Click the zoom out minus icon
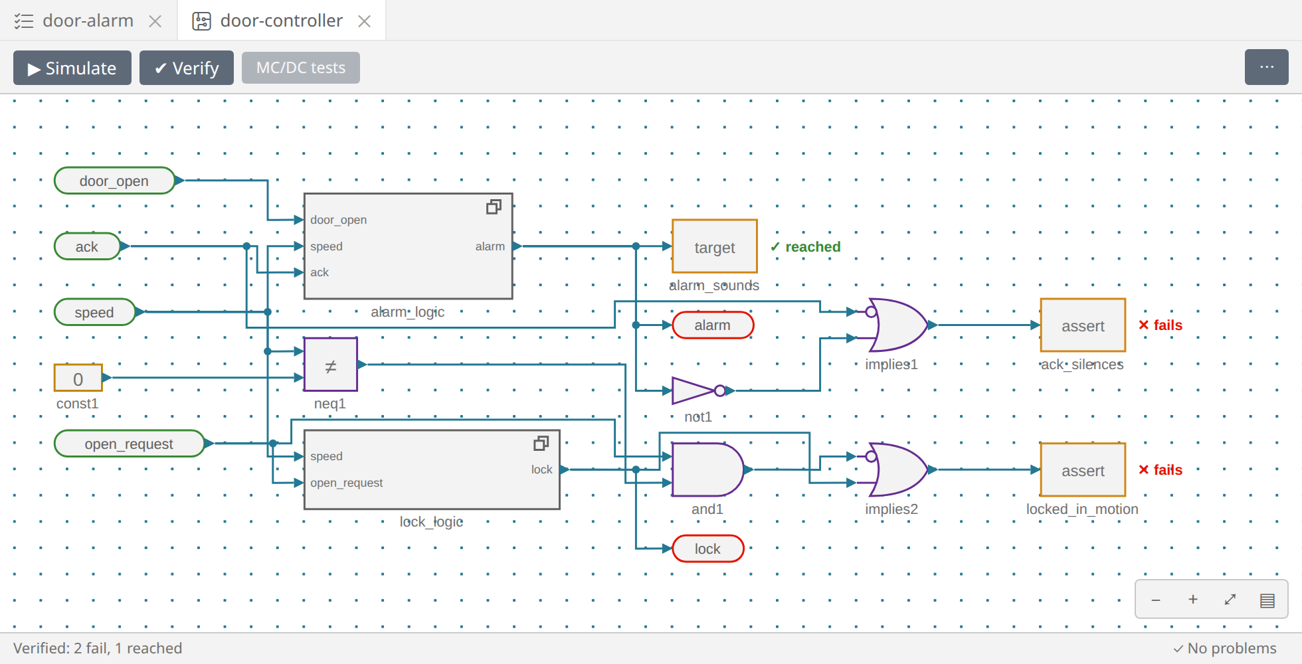The image size is (1302, 664). click(x=1156, y=600)
